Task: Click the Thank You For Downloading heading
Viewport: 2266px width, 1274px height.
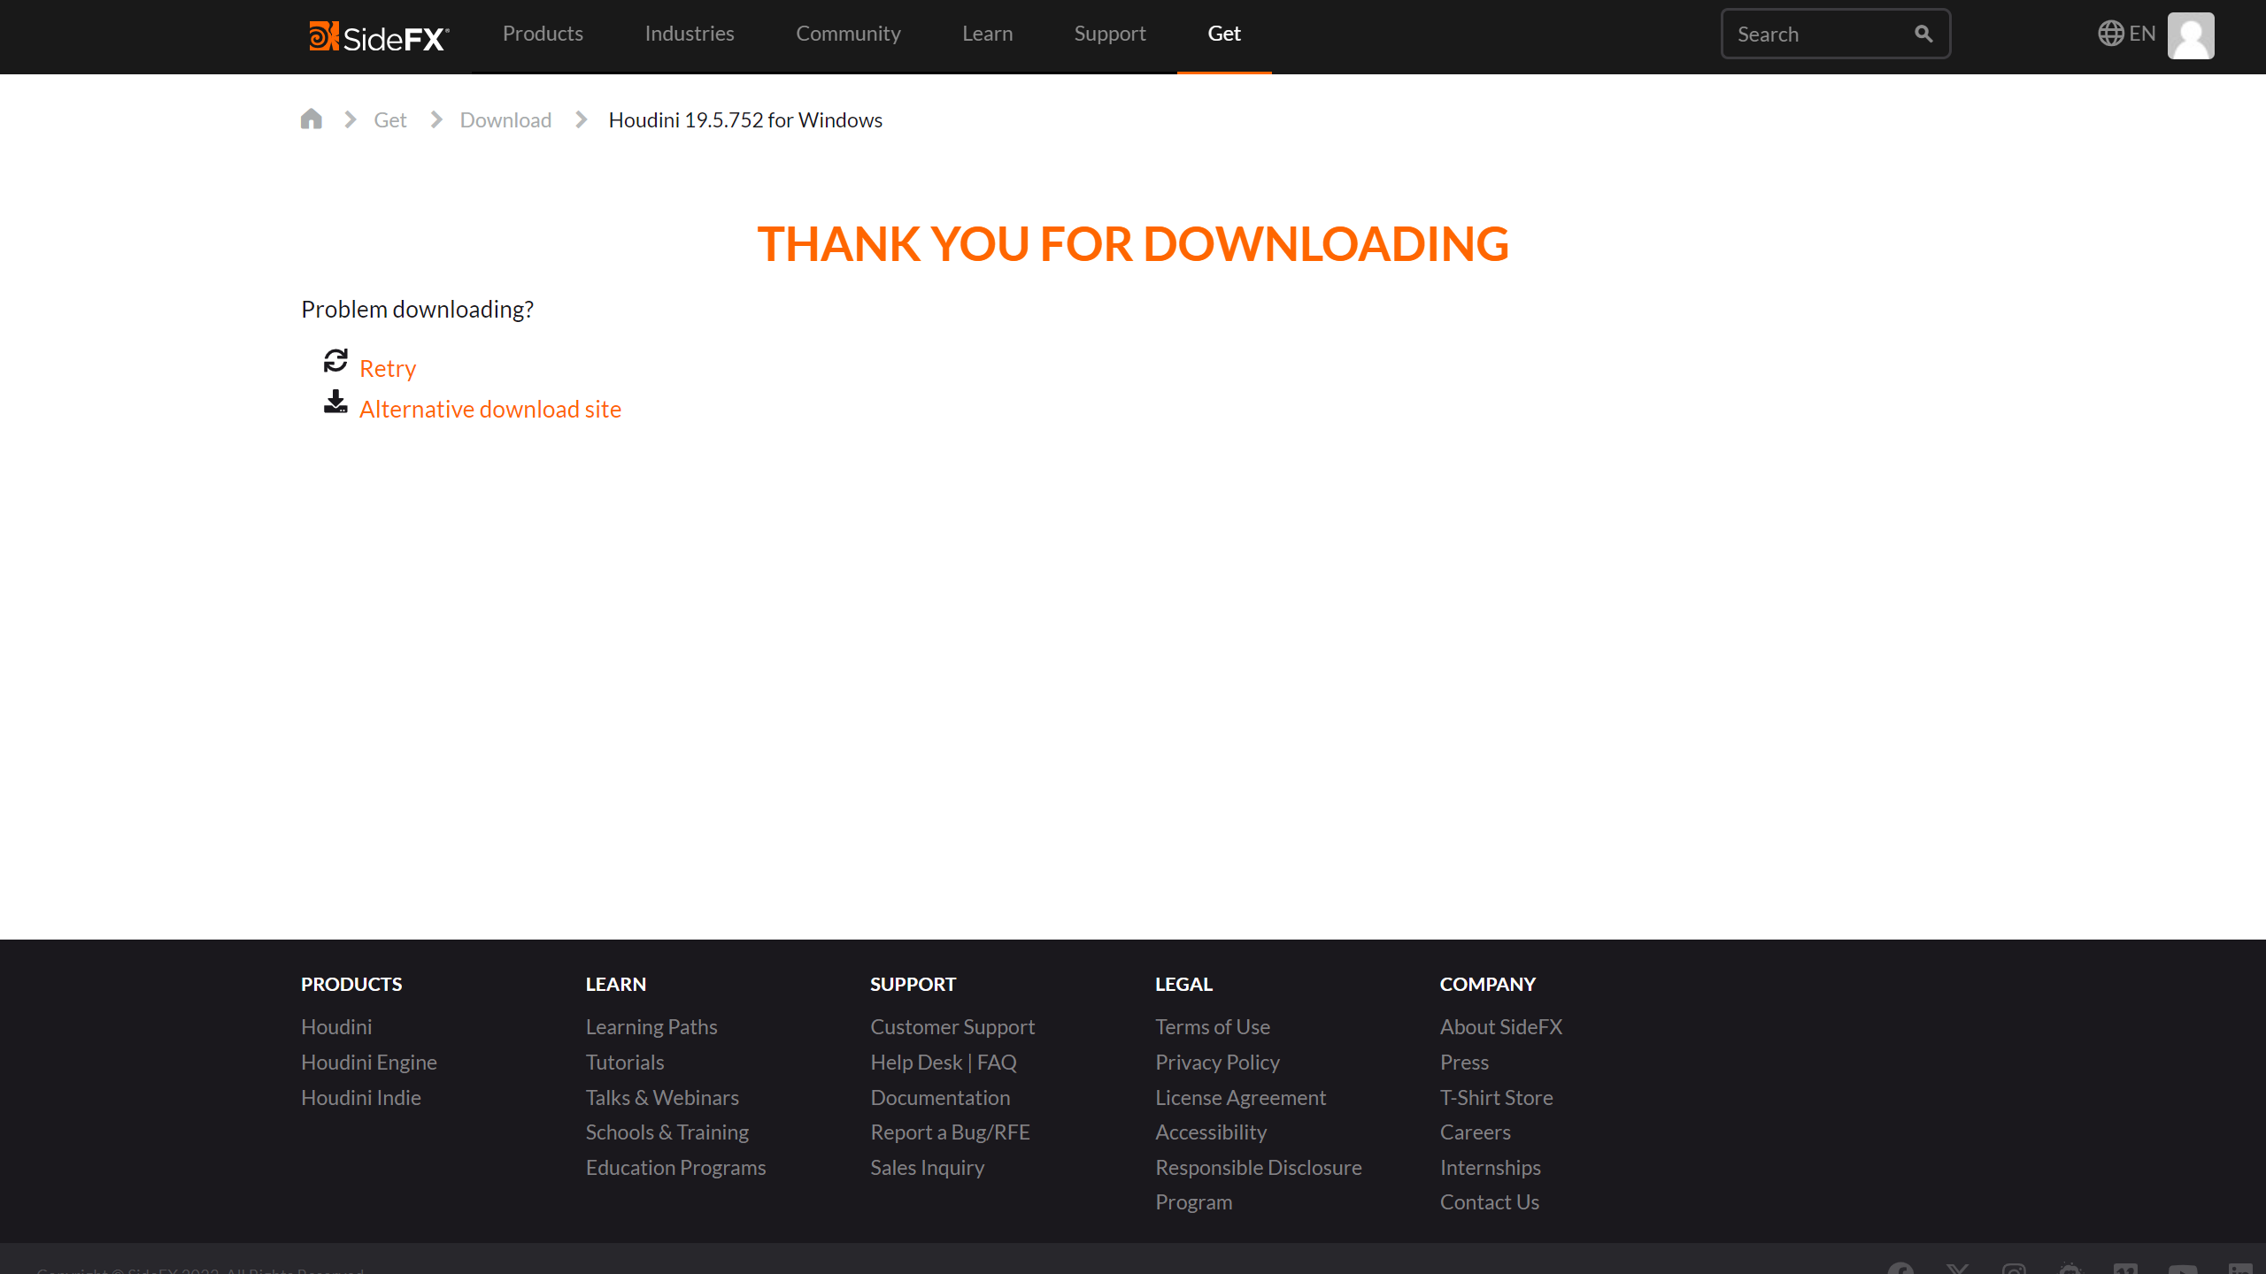Action: pyautogui.click(x=1133, y=243)
